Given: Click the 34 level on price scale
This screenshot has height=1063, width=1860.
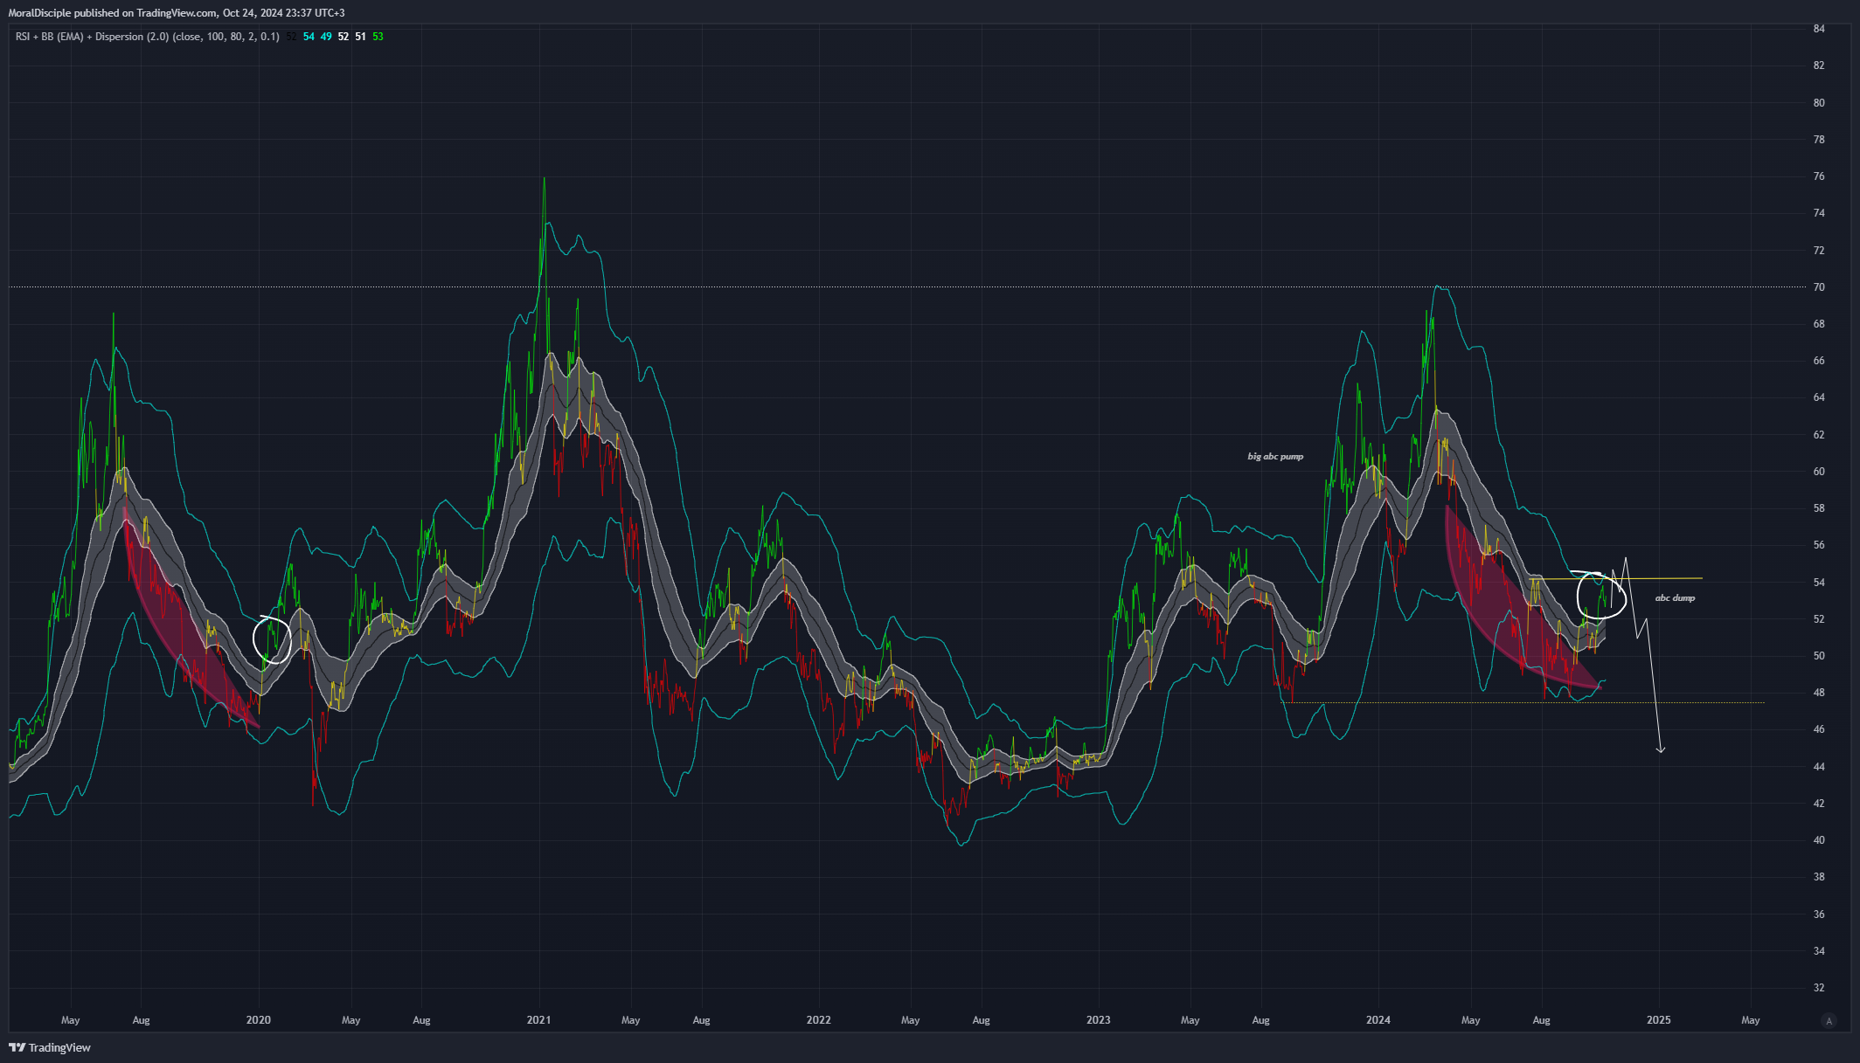Looking at the screenshot, I should (1819, 951).
